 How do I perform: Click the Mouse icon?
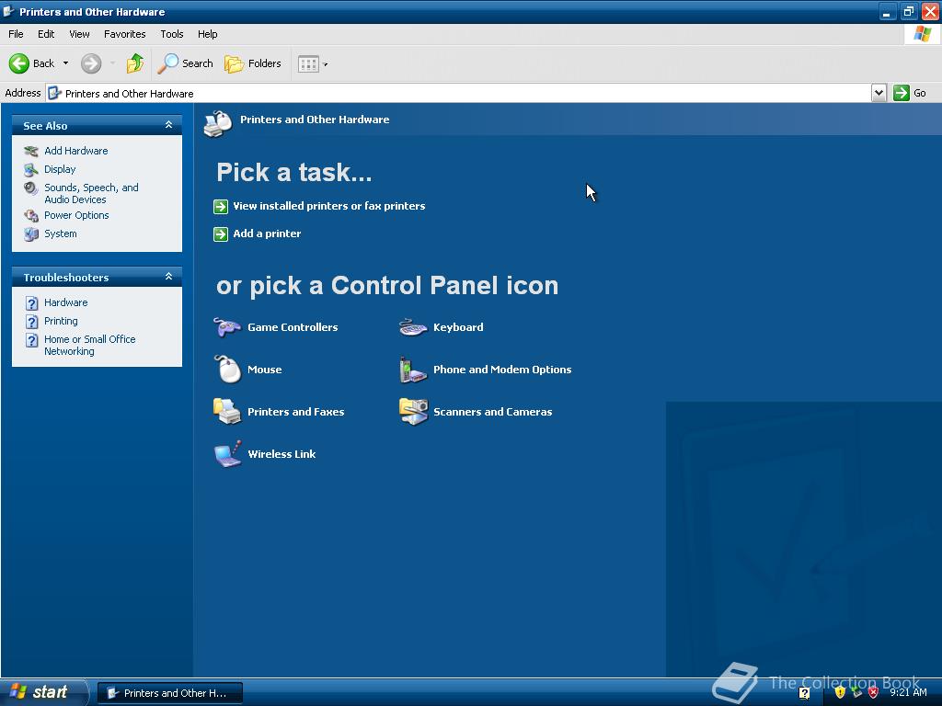click(x=228, y=370)
